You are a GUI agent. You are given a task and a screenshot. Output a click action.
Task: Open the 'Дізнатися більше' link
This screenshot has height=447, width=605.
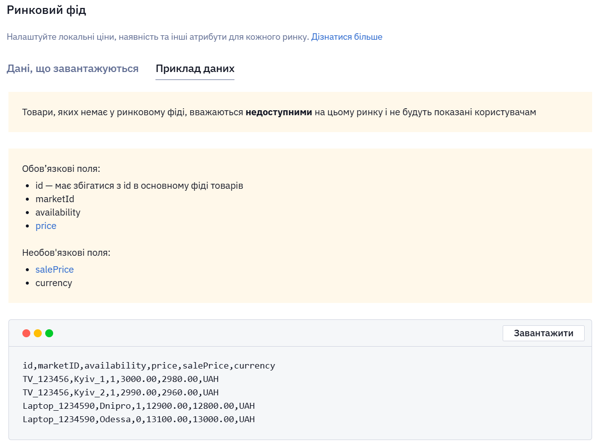click(x=347, y=37)
